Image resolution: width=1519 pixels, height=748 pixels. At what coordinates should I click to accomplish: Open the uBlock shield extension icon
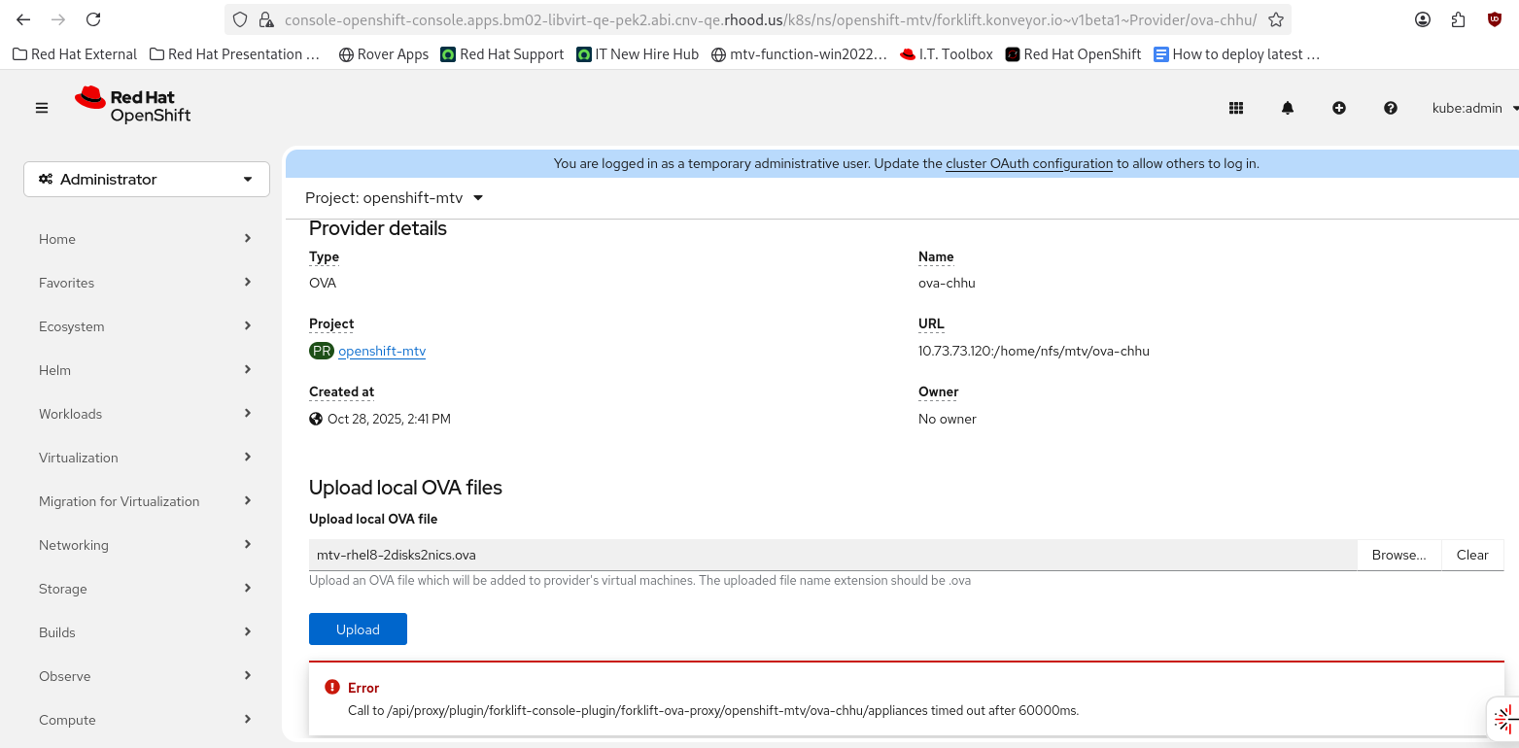click(1495, 19)
